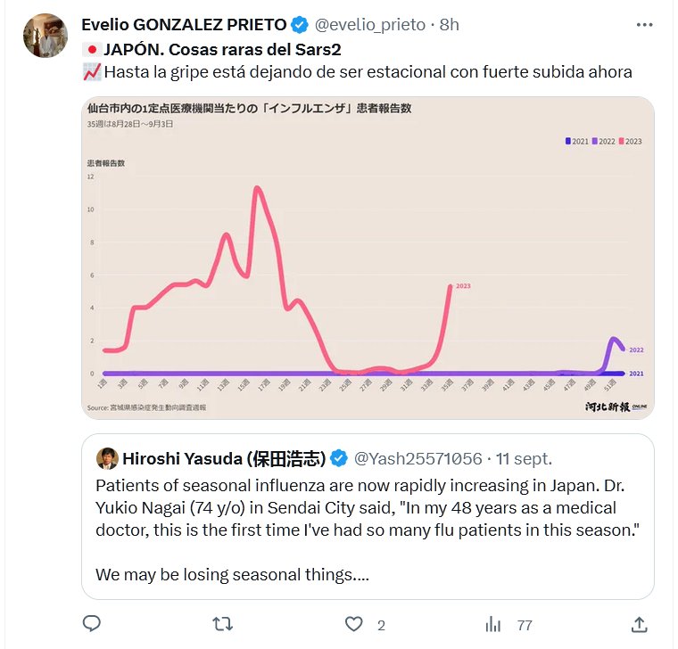This screenshot has width=678, height=649.
Task: Click the 11 sept. quoted tweet date
Action: pyautogui.click(x=522, y=459)
